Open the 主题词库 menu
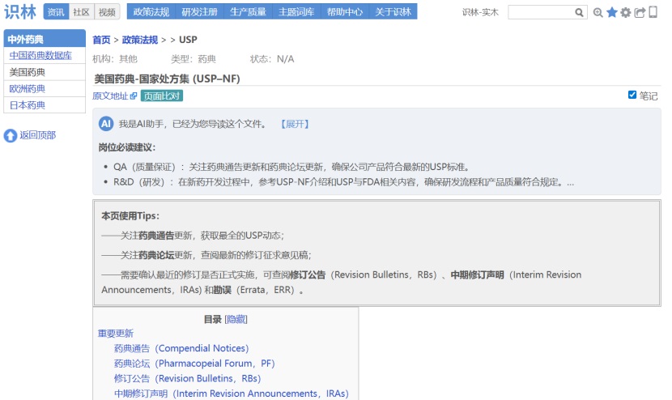Screen dimensions: 672x400 296,12
